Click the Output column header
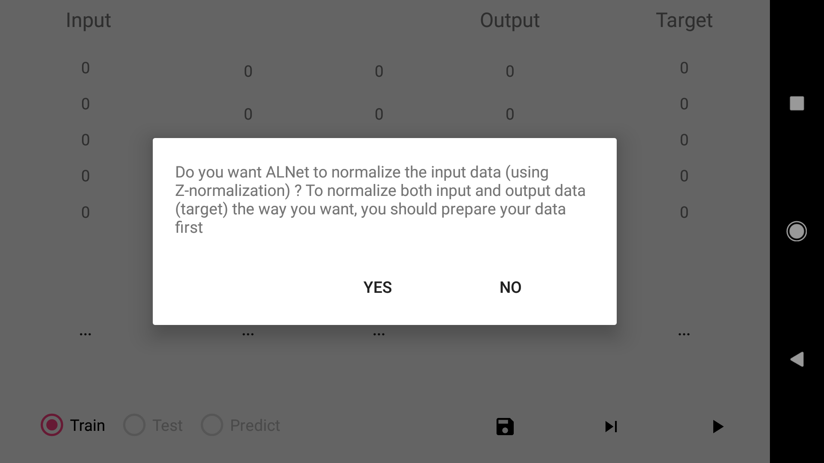The width and height of the screenshot is (824, 463). [509, 20]
